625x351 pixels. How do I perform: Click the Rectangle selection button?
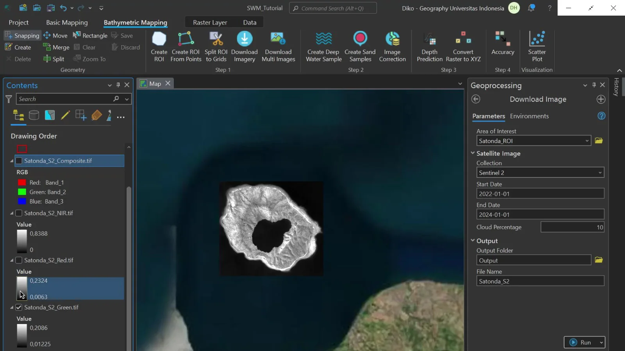click(x=90, y=35)
